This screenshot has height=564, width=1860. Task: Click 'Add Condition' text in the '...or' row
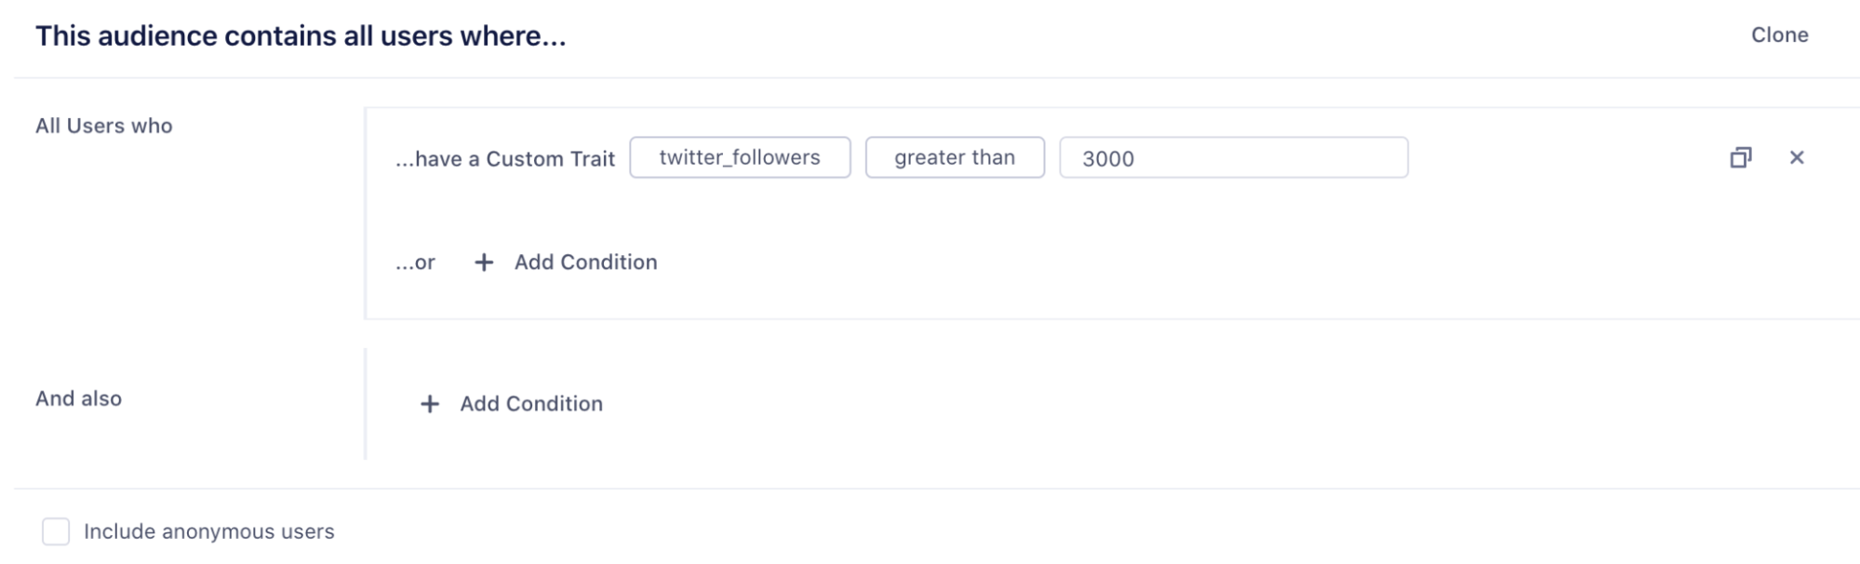(585, 262)
